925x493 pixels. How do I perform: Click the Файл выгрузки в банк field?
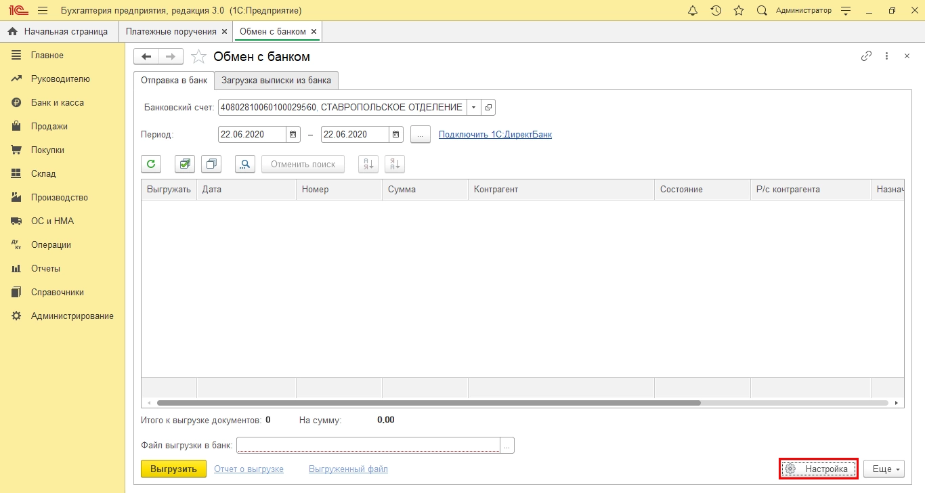pos(368,445)
